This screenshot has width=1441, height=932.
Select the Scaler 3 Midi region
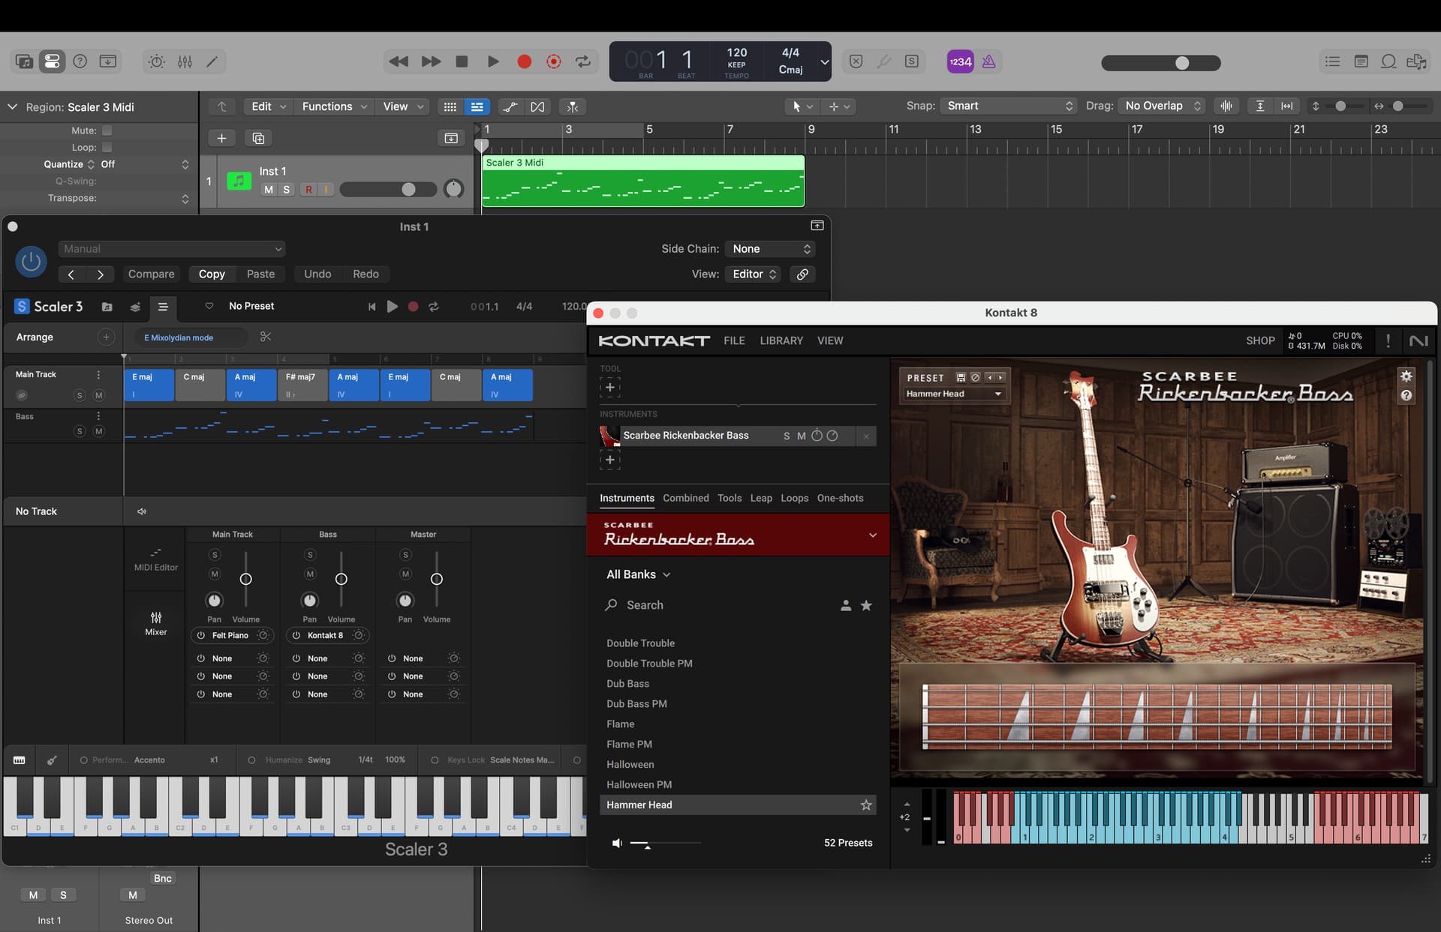point(642,181)
